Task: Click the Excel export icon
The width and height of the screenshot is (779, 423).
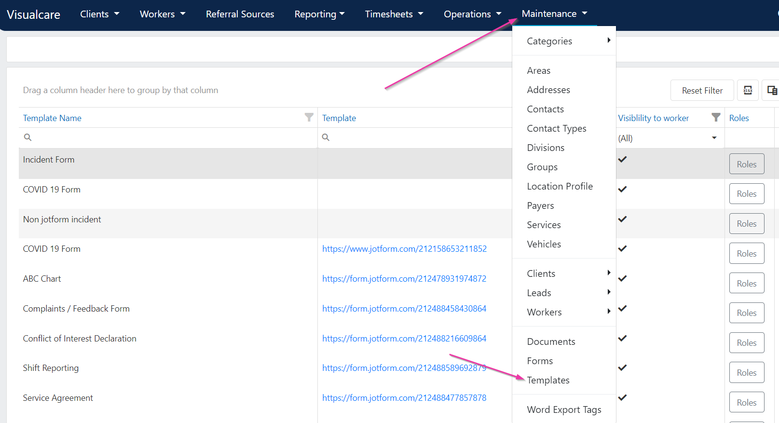Action: [x=748, y=90]
